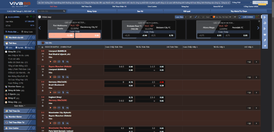This screenshot has width=274, height=132.
Task: Click the next arrow of the featured matches carousel
Action: tap(258, 28)
